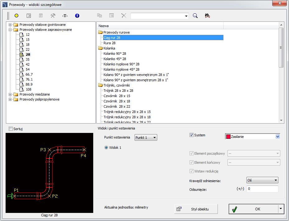Select the Widok 1 radio button

(106, 148)
